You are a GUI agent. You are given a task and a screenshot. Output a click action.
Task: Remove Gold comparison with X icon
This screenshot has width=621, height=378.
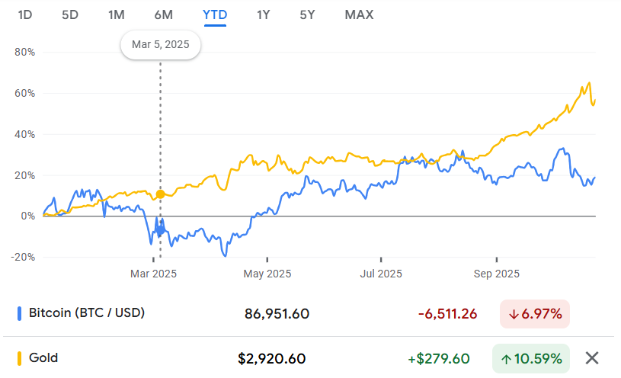point(592,357)
